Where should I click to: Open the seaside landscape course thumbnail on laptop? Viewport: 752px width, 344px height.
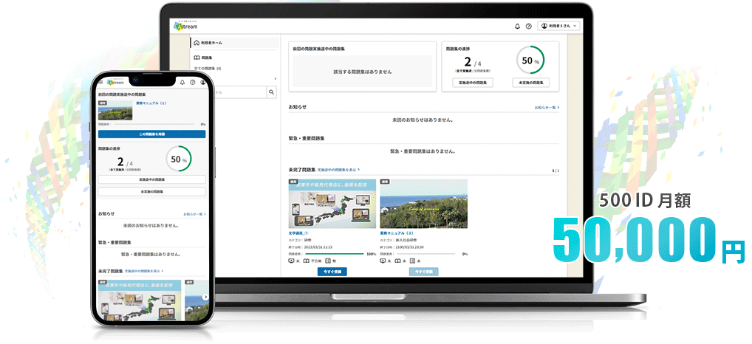point(423,204)
